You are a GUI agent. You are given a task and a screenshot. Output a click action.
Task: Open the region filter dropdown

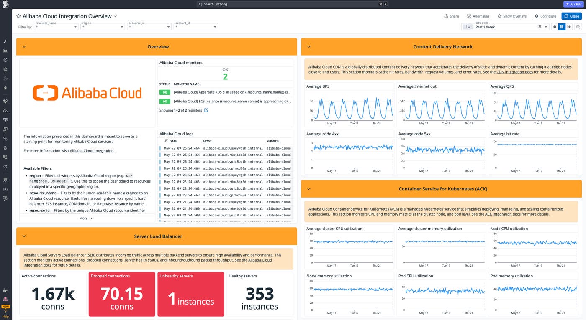(x=103, y=27)
